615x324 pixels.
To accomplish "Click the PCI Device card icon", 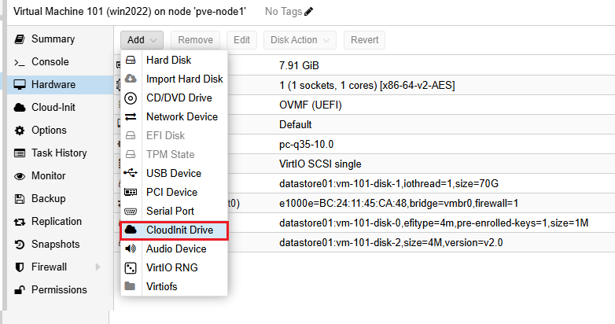I will click(131, 192).
